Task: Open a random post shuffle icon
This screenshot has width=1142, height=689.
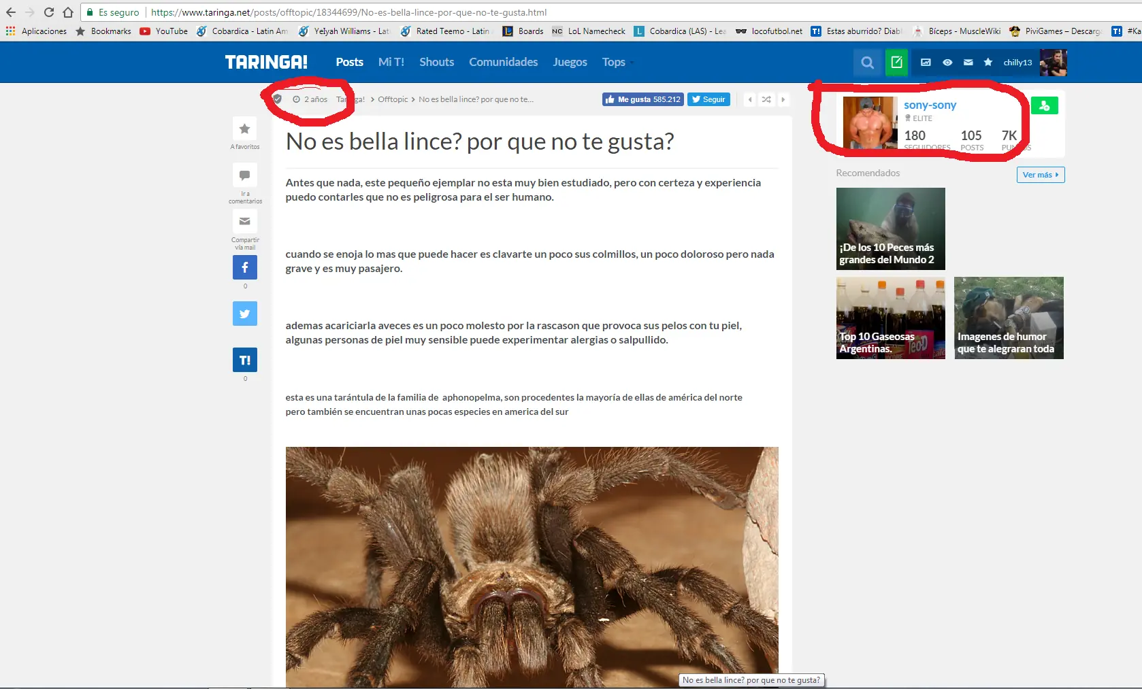Action: point(766,99)
